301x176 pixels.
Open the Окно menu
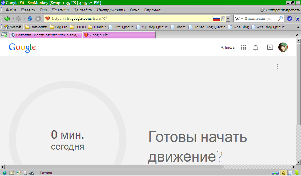click(135, 10)
